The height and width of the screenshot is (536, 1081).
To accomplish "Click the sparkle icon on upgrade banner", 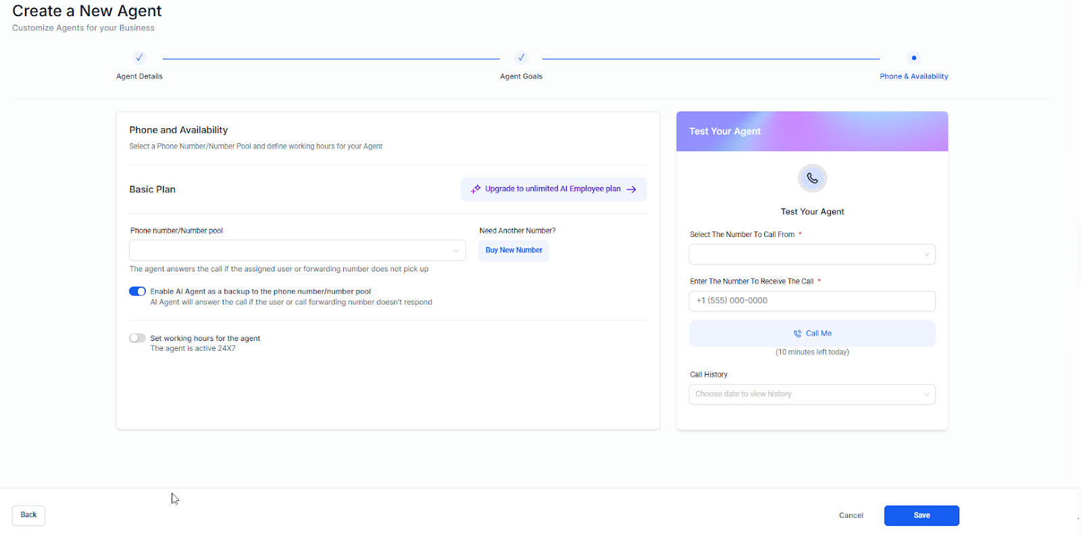I will [476, 190].
